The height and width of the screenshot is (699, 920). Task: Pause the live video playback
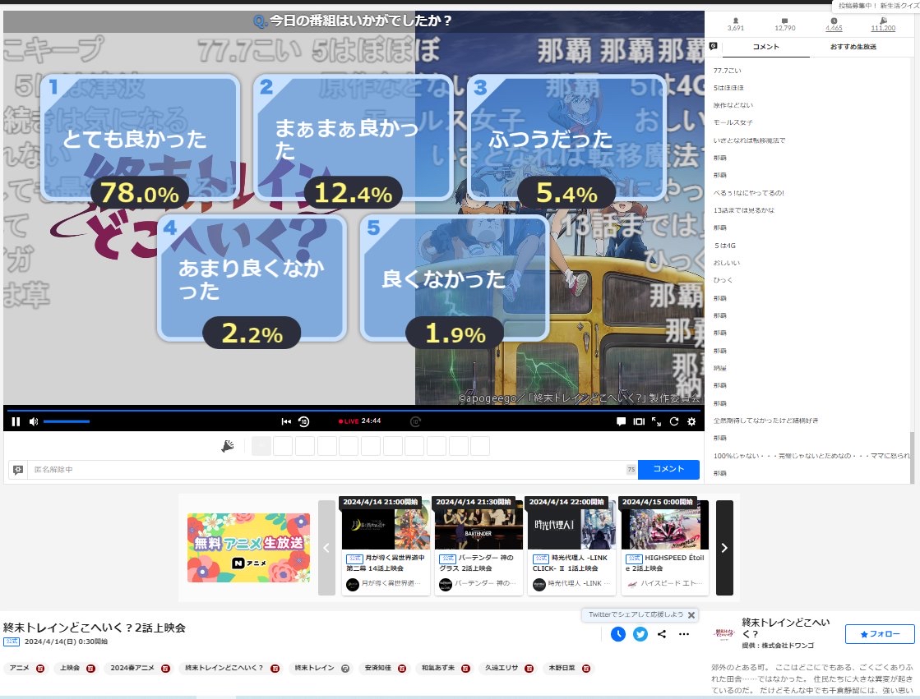click(16, 421)
